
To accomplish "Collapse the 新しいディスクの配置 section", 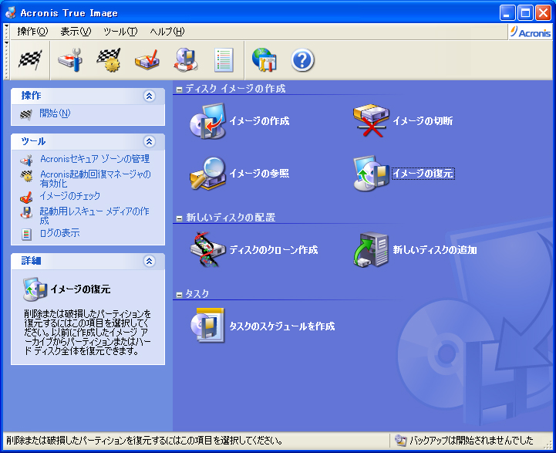I will click(x=179, y=218).
